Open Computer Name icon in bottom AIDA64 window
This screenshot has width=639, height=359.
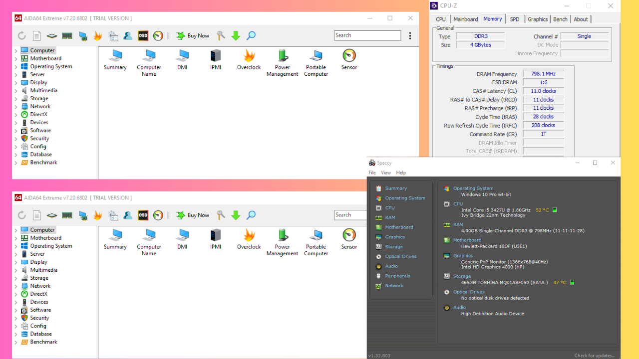coord(149,242)
